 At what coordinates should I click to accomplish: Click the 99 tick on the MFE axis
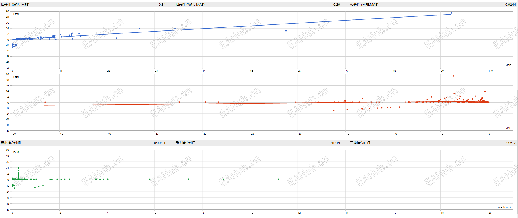(442, 71)
